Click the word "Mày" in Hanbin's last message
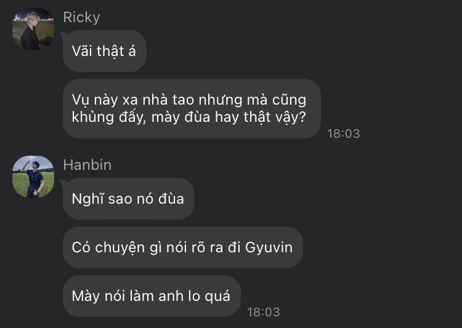 (x=86, y=296)
